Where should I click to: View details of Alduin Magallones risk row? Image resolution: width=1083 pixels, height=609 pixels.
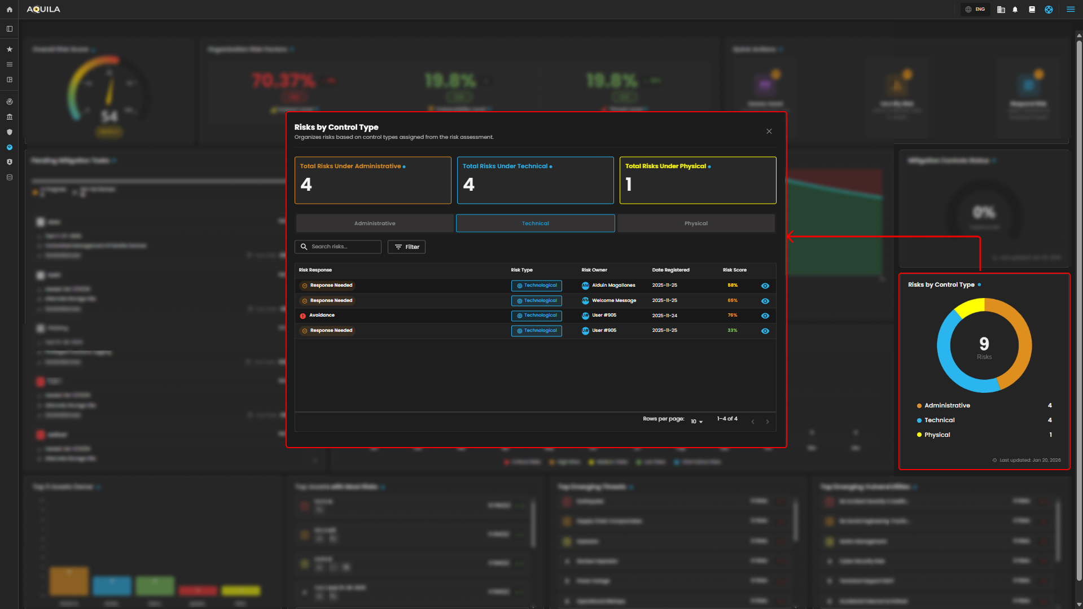tap(765, 286)
